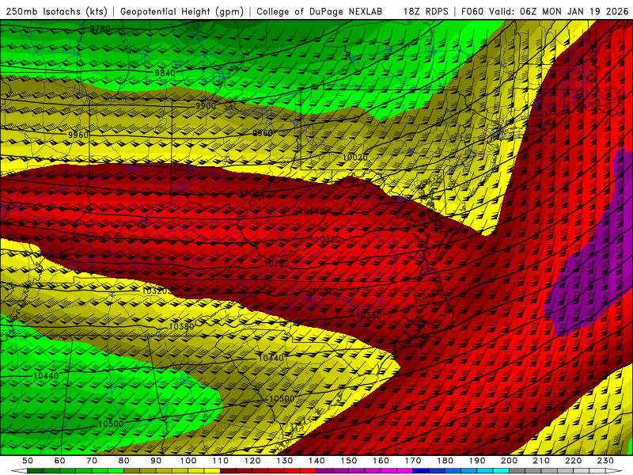The height and width of the screenshot is (475, 633).
Task: Click the color scale's right end arrow
Action: click(x=614, y=471)
